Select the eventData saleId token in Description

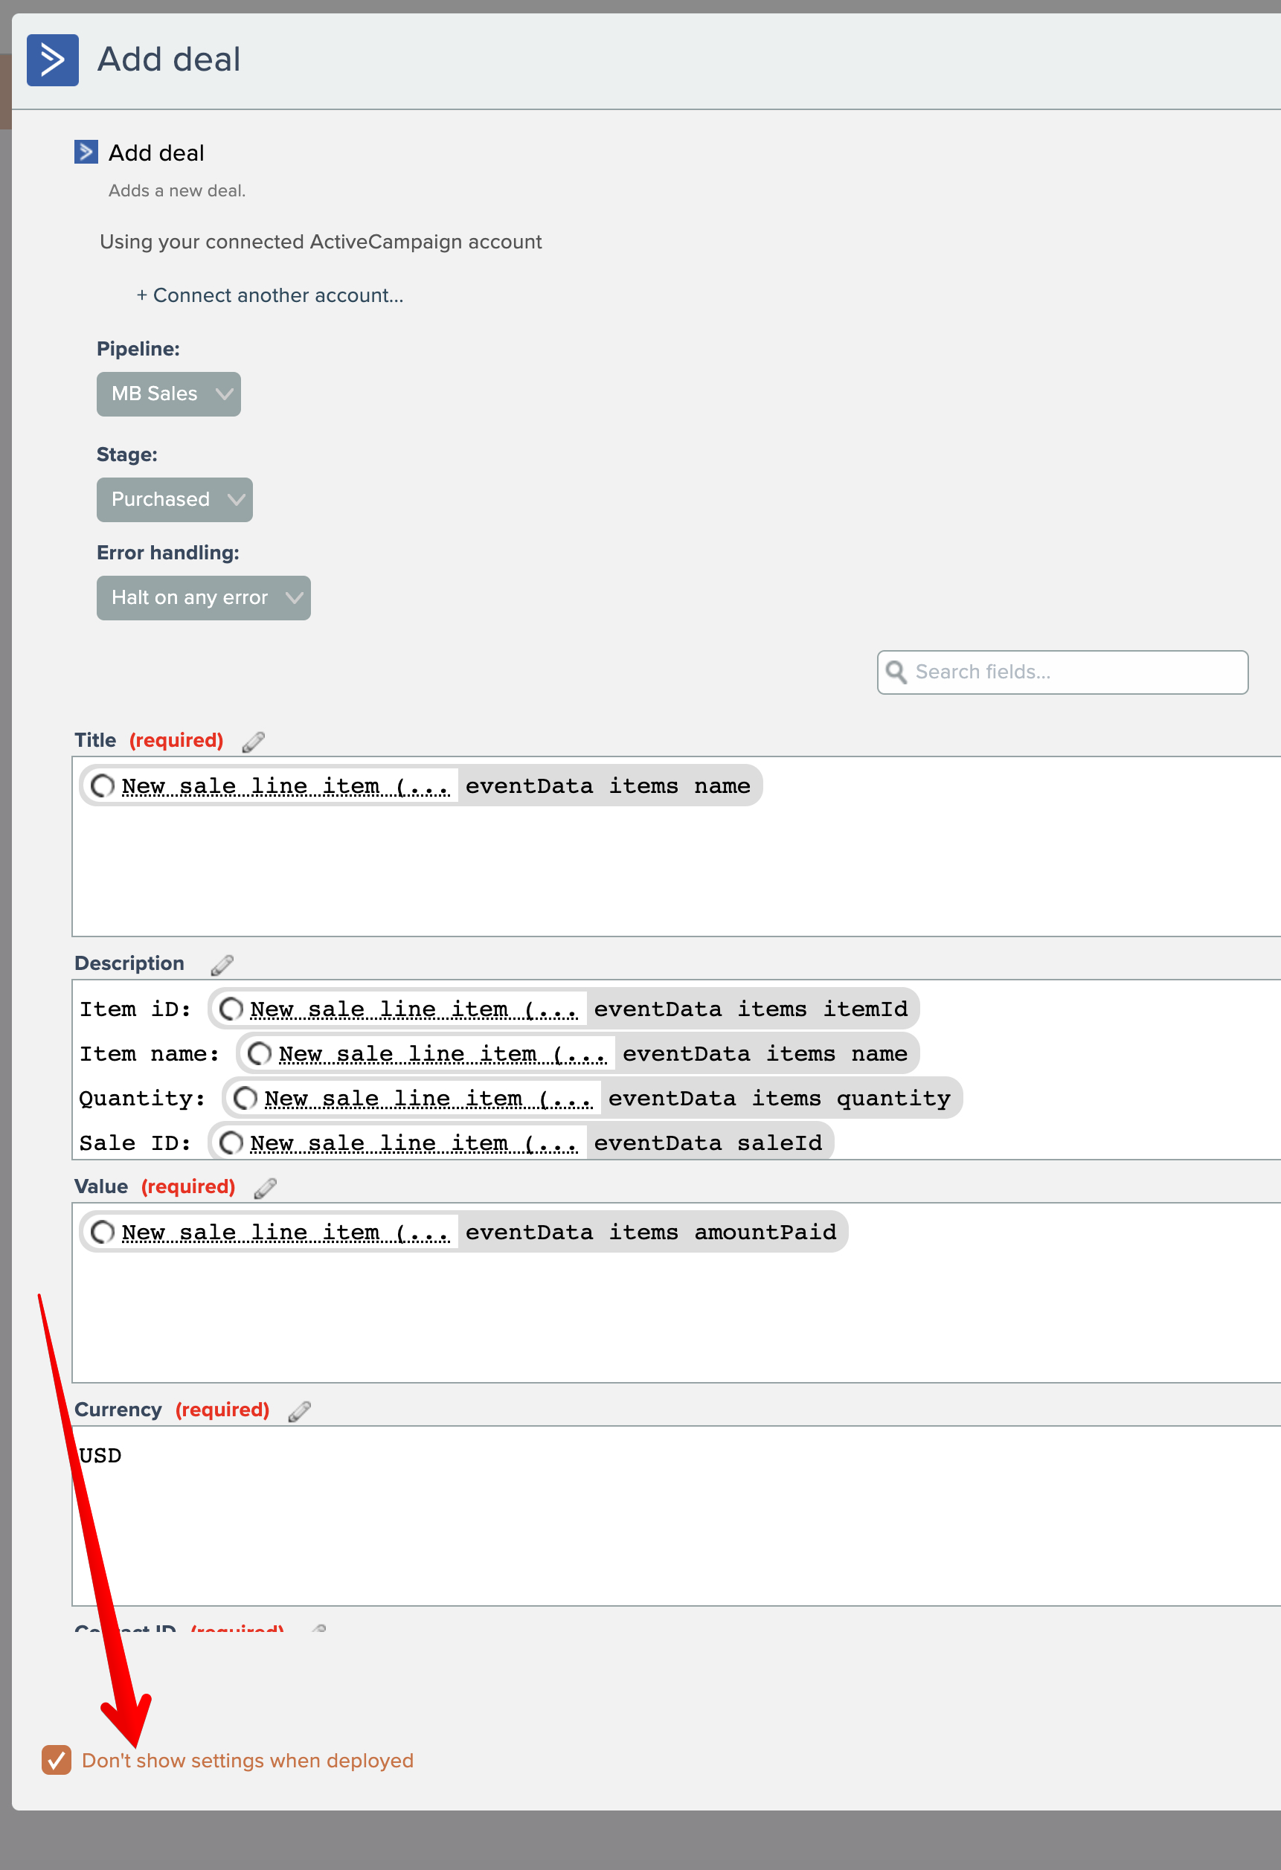tap(707, 1143)
